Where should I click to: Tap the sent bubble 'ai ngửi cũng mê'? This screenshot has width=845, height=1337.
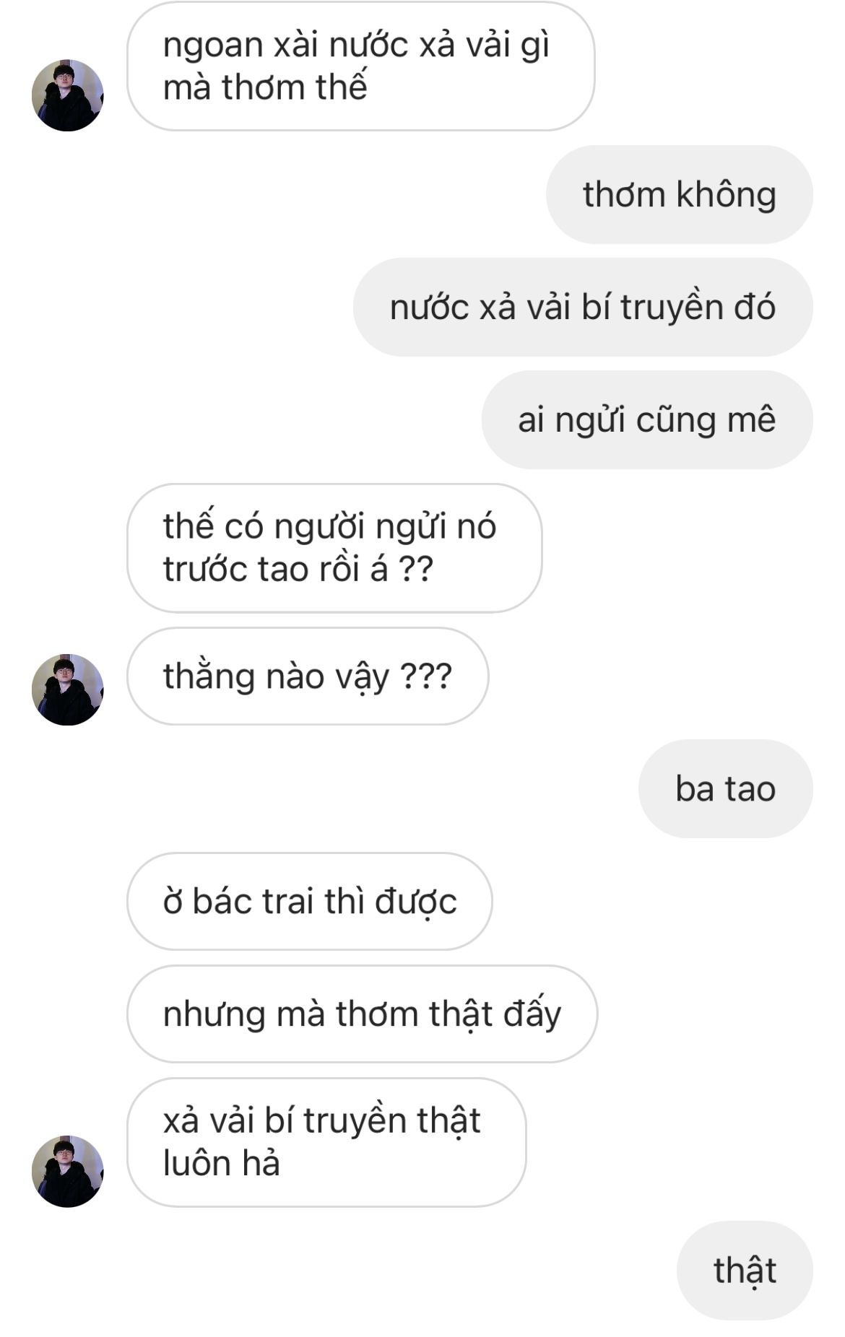[x=647, y=419]
